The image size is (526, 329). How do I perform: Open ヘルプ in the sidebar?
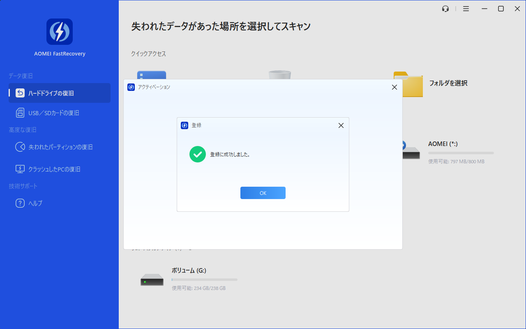click(35, 203)
